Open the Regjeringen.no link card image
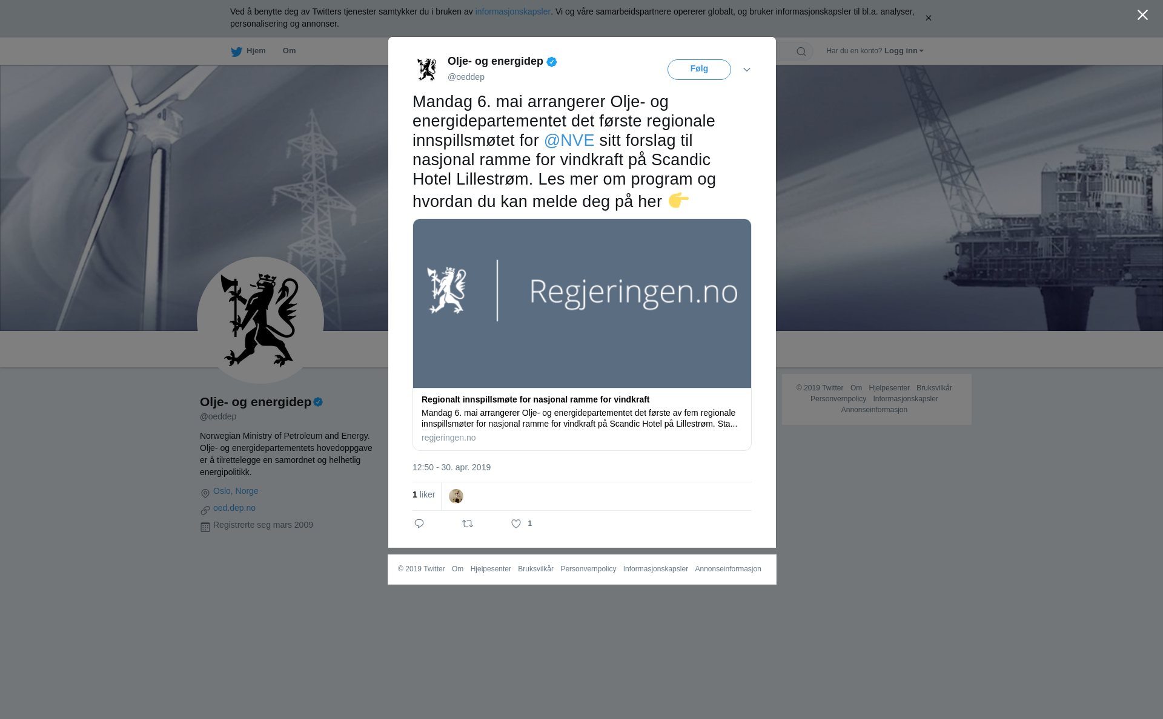 click(x=582, y=303)
